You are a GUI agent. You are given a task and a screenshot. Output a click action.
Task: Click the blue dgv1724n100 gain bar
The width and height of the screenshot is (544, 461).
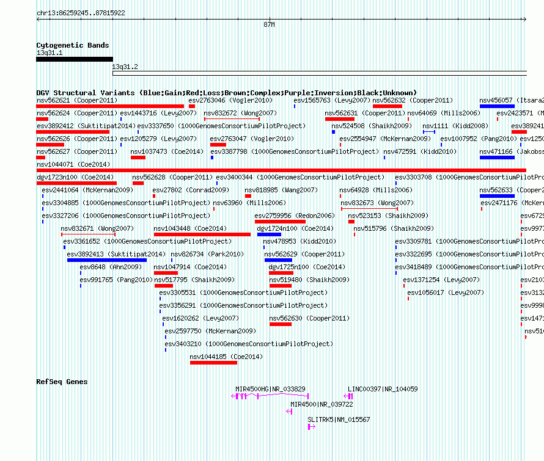[x=269, y=234]
